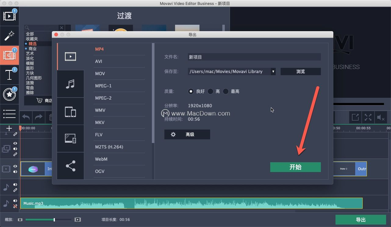Click zoom out icon in timeline scale
This screenshot has height=227, width=391.
click(20, 220)
